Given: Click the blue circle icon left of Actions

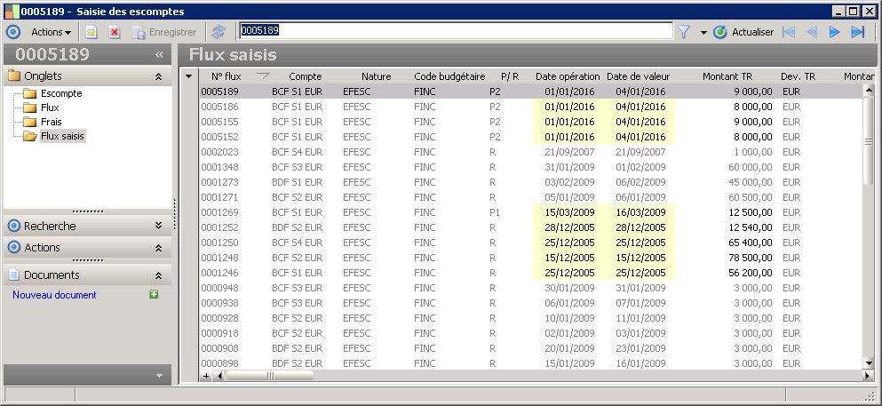Looking at the screenshot, I should click(x=13, y=32).
